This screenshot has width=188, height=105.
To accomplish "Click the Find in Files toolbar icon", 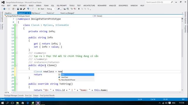I will 58,9.
